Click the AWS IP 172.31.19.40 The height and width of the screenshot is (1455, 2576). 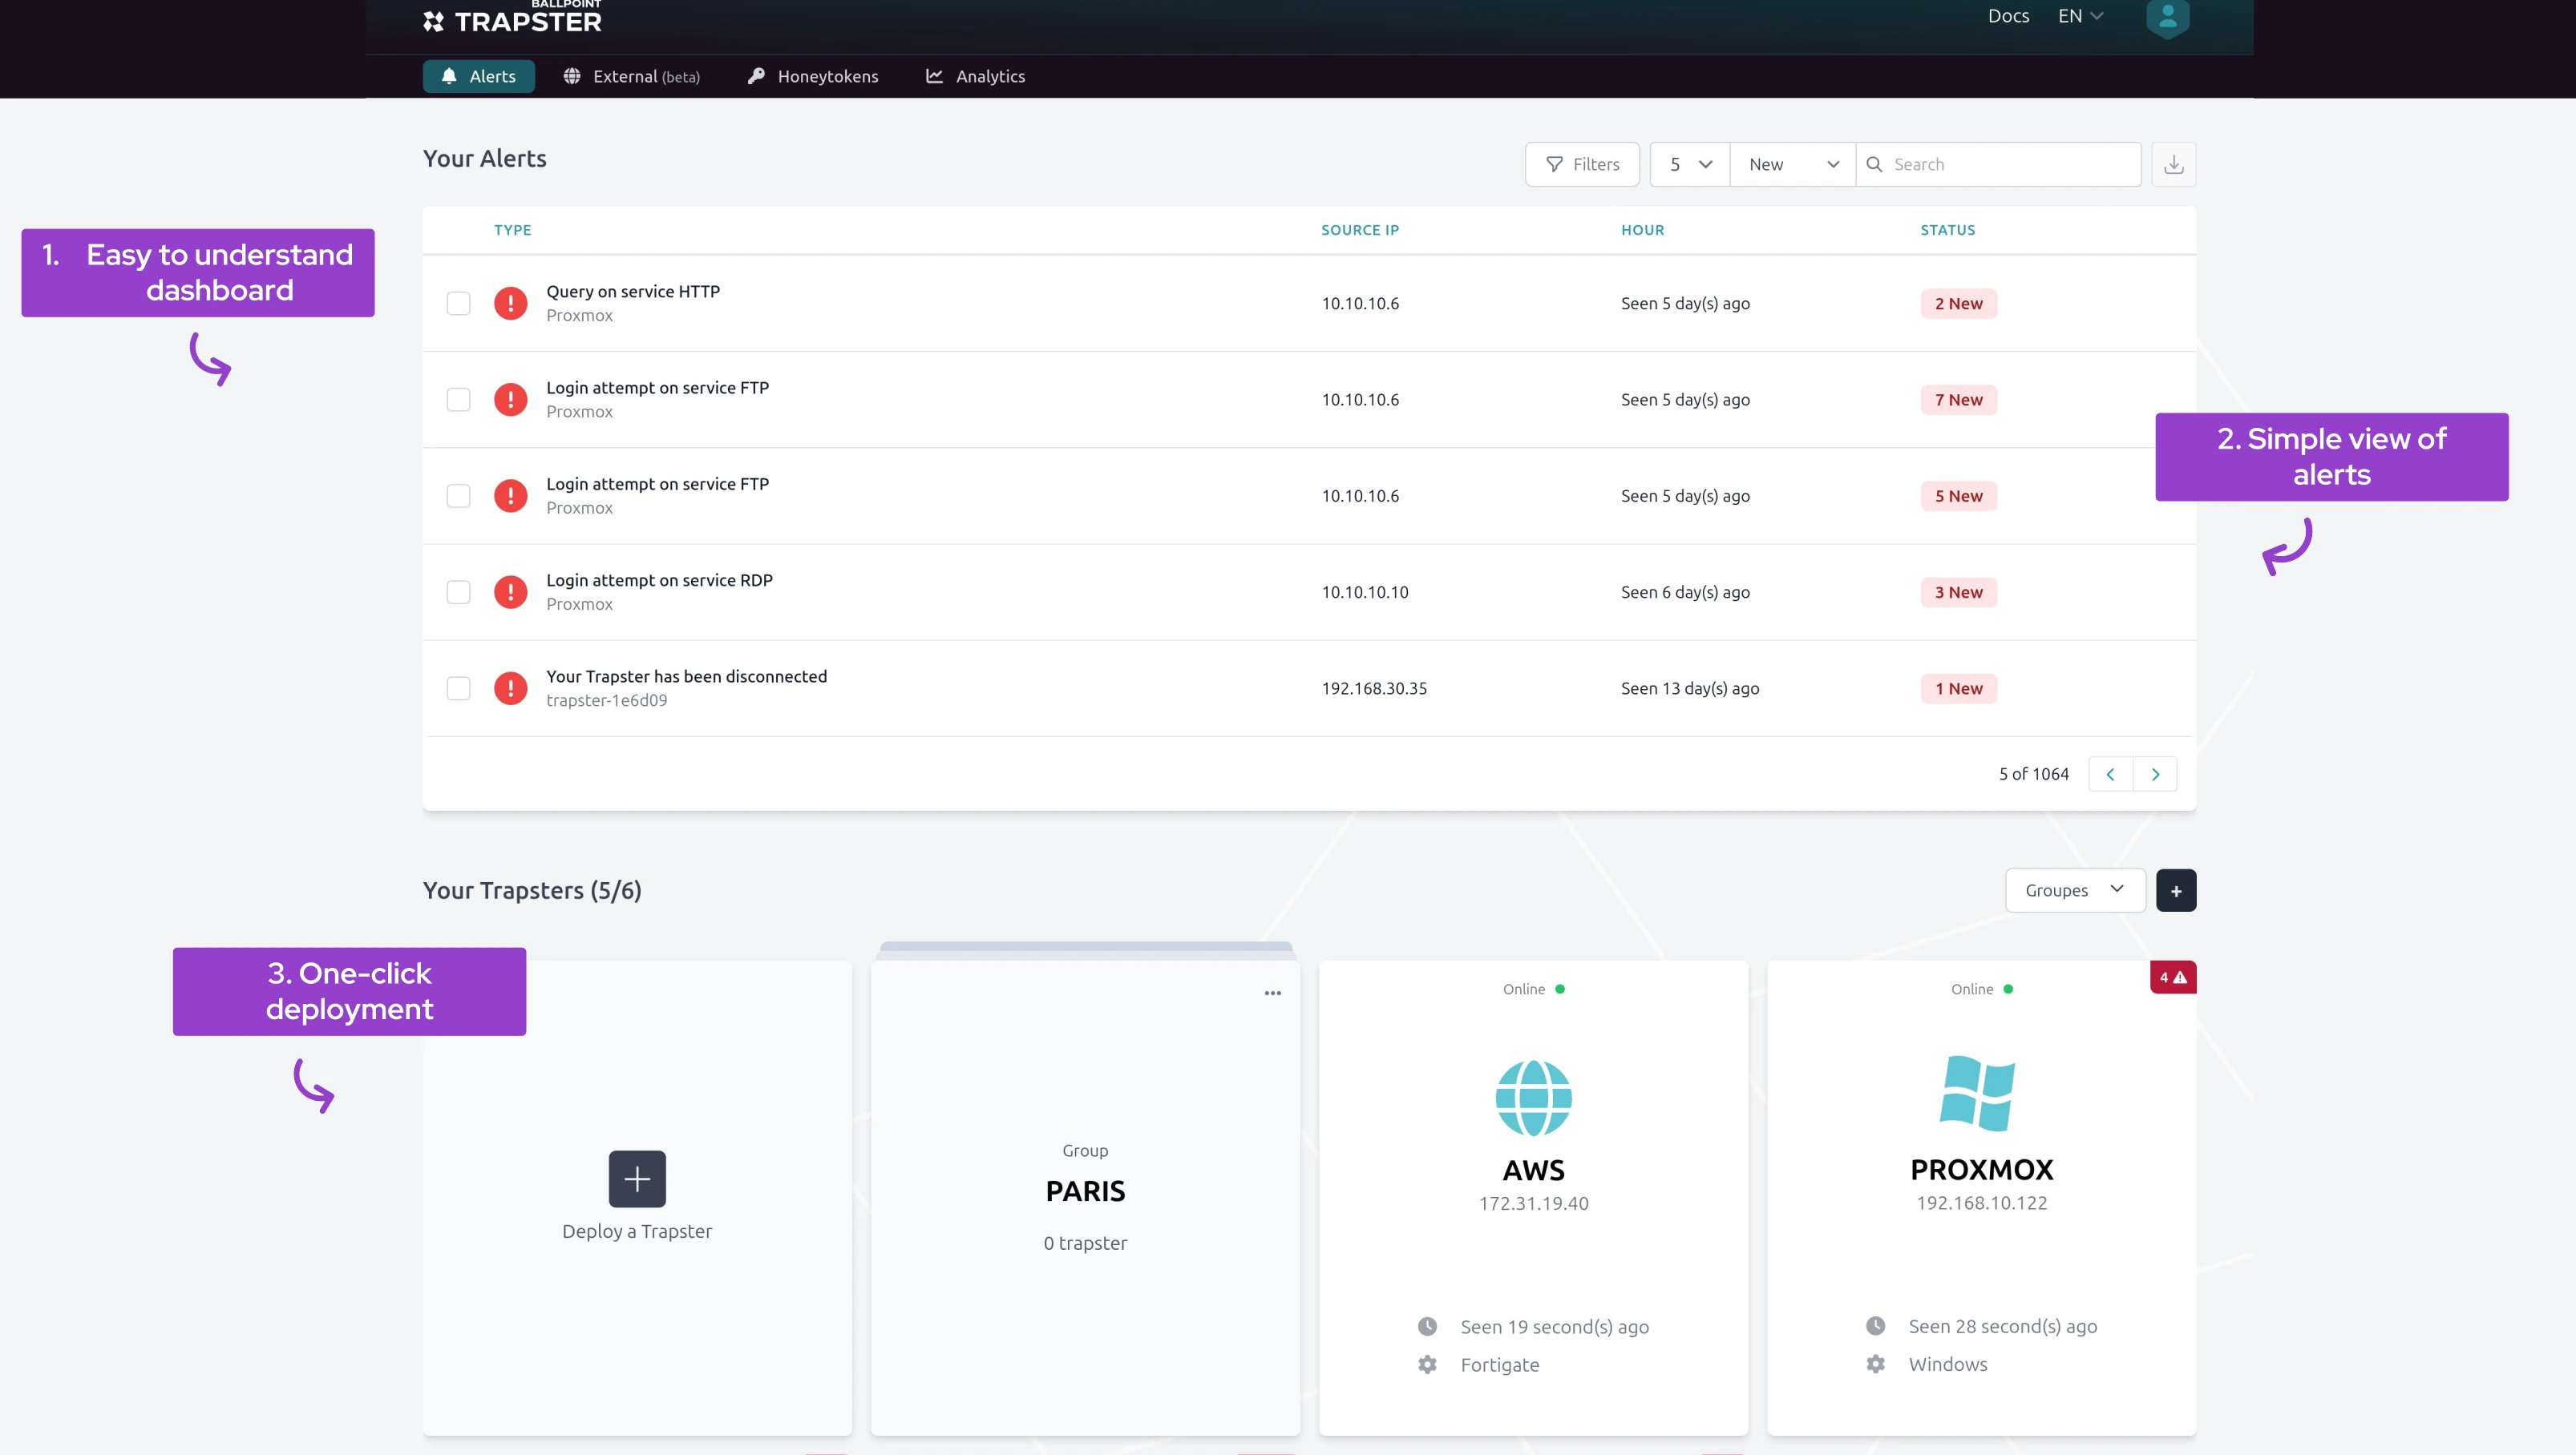coord(1533,1204)
